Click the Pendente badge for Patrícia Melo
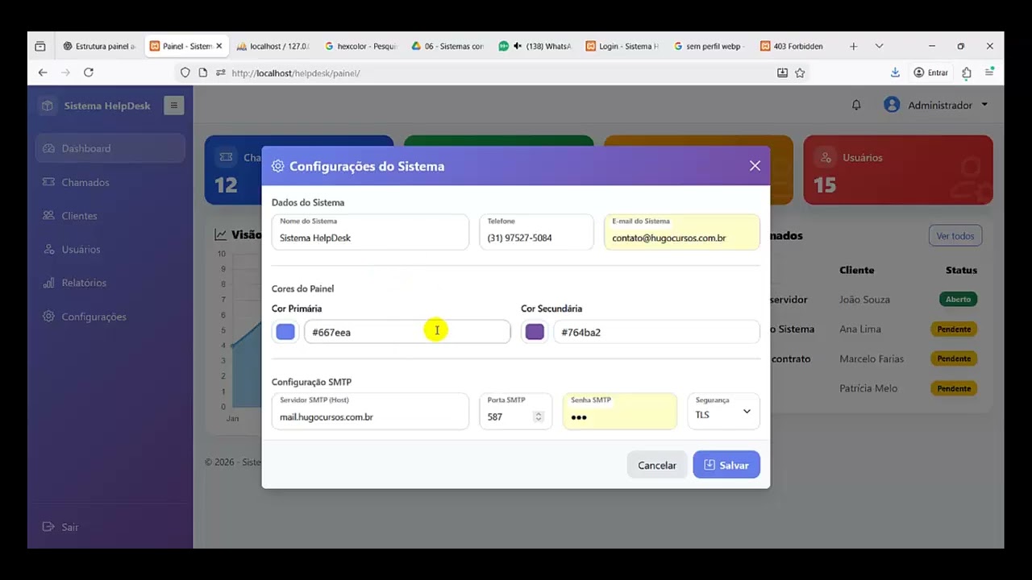1032x580 pixels. [954, 388]
